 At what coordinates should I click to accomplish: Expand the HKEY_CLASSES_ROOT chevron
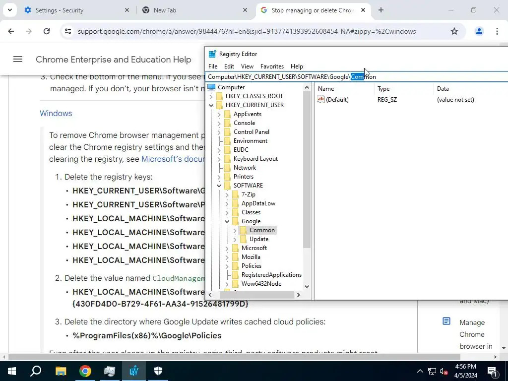[211, 96]
